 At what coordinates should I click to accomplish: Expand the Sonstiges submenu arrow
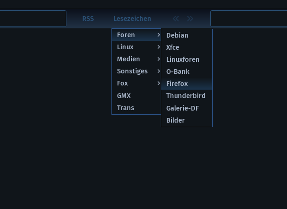click(x=158, y=71)
